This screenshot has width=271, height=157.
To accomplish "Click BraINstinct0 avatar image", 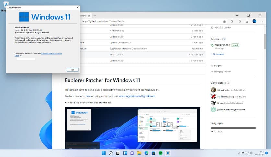I will tap(213, 96).
